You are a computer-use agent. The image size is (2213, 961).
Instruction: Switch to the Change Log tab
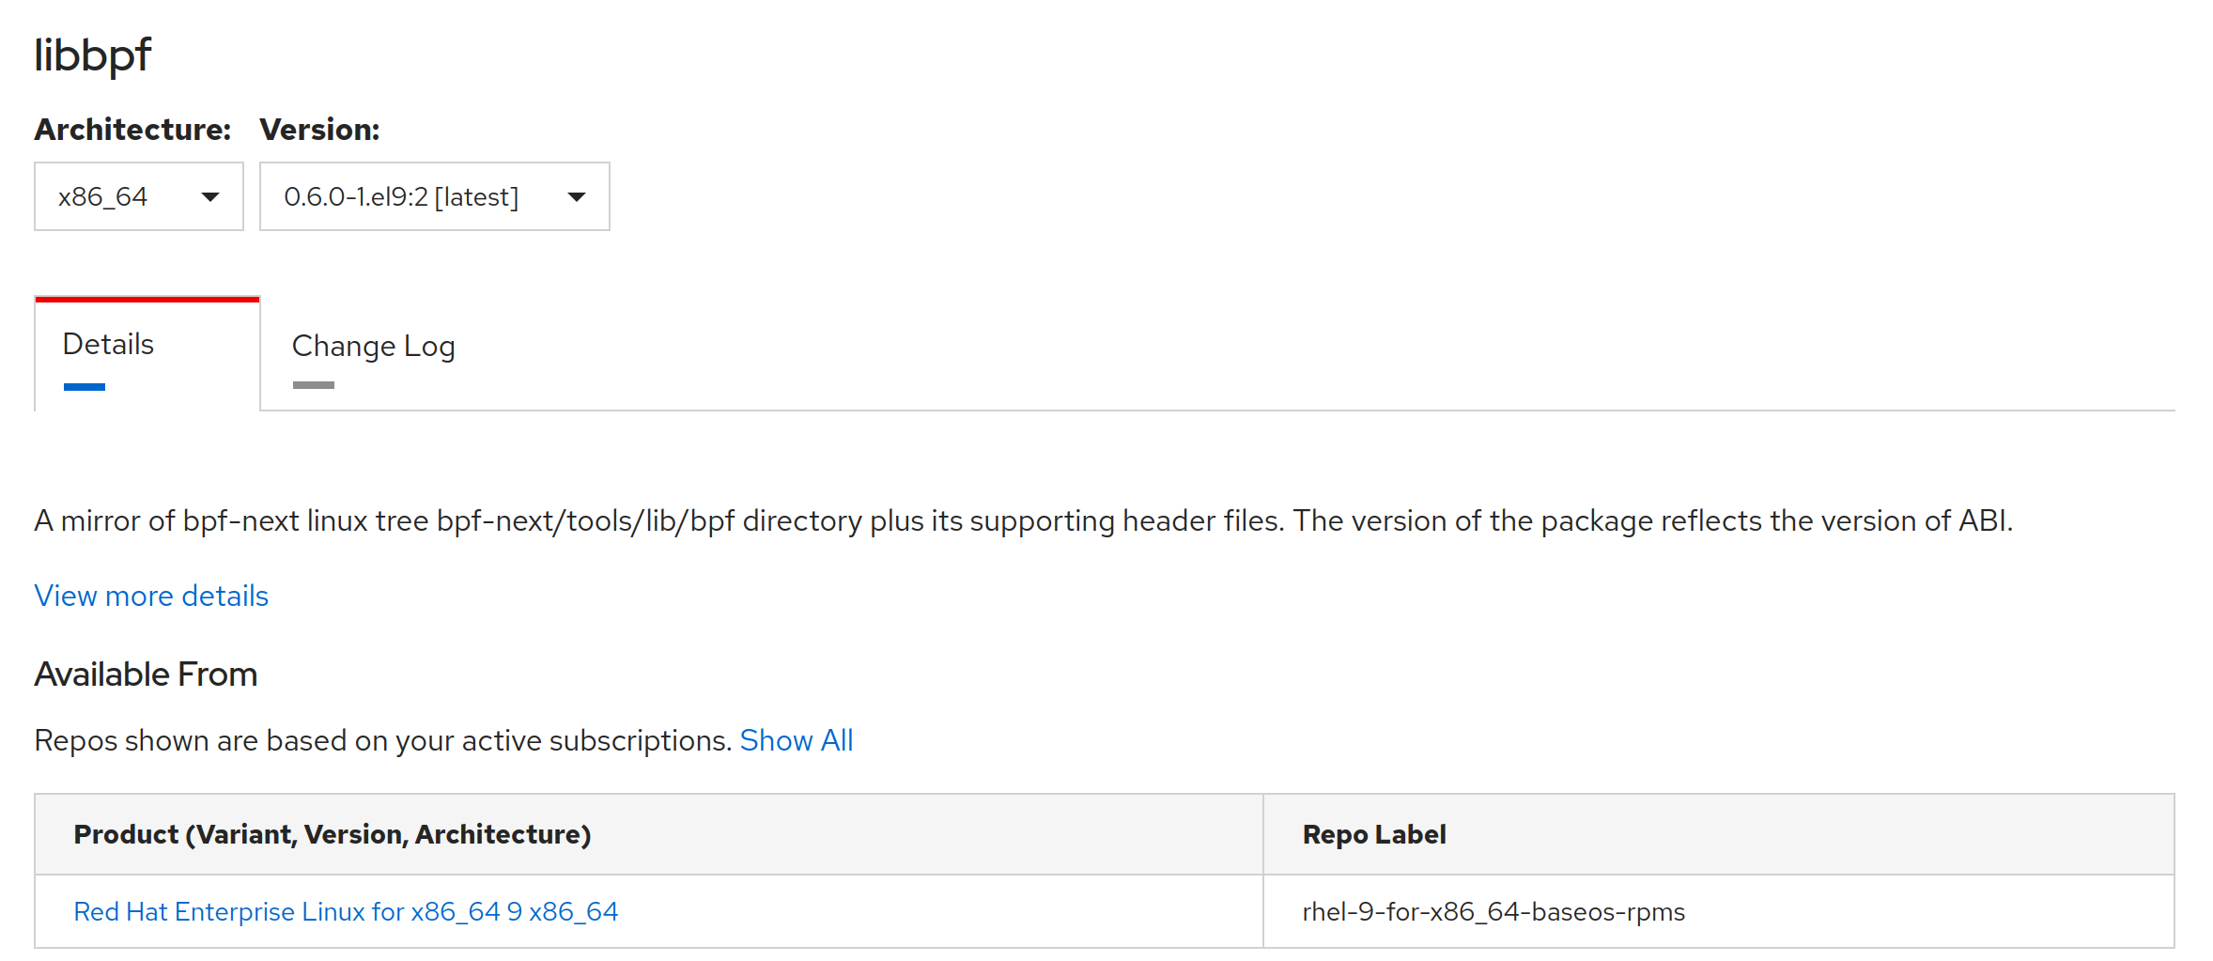click(373, 346)
